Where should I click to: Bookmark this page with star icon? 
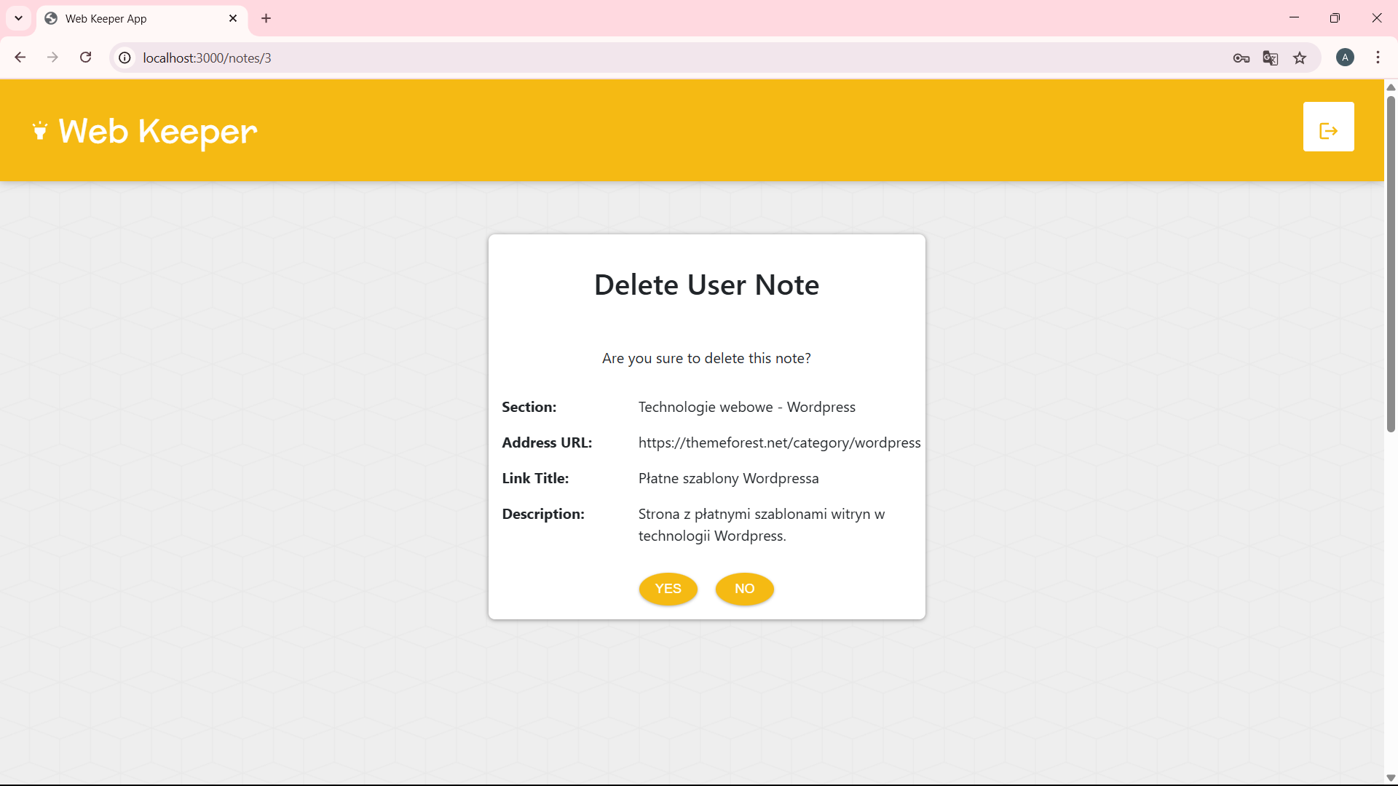point(1300,58)
